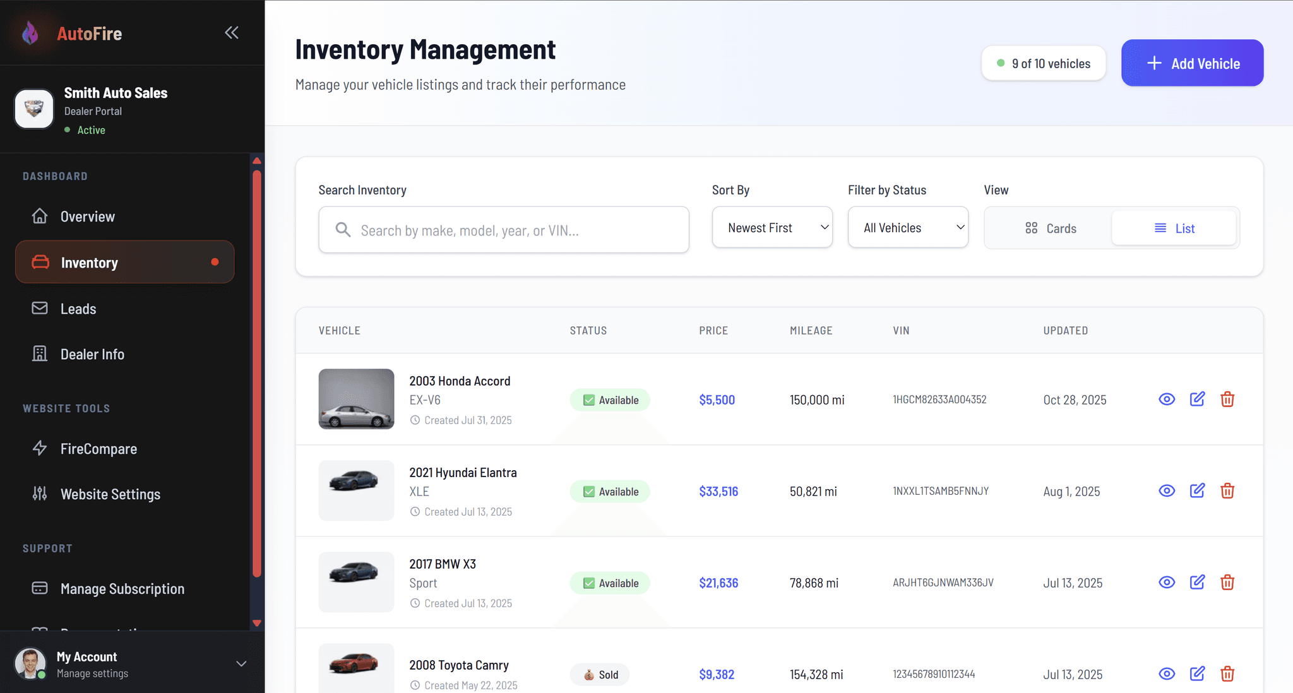Image resolution: width=1293 pixels, height=693 pixels.
Task: Open the Leads page
Action: point(78,309)
